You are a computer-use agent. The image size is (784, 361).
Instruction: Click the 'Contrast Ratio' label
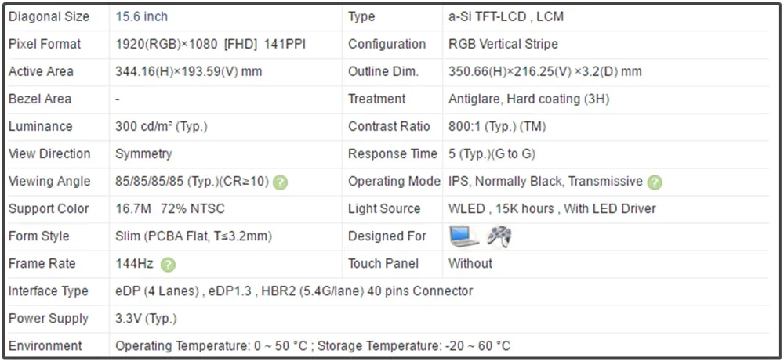(389, 126)
